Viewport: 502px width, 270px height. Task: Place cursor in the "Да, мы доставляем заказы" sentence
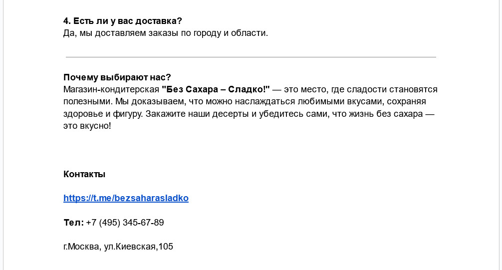point(166,33)
